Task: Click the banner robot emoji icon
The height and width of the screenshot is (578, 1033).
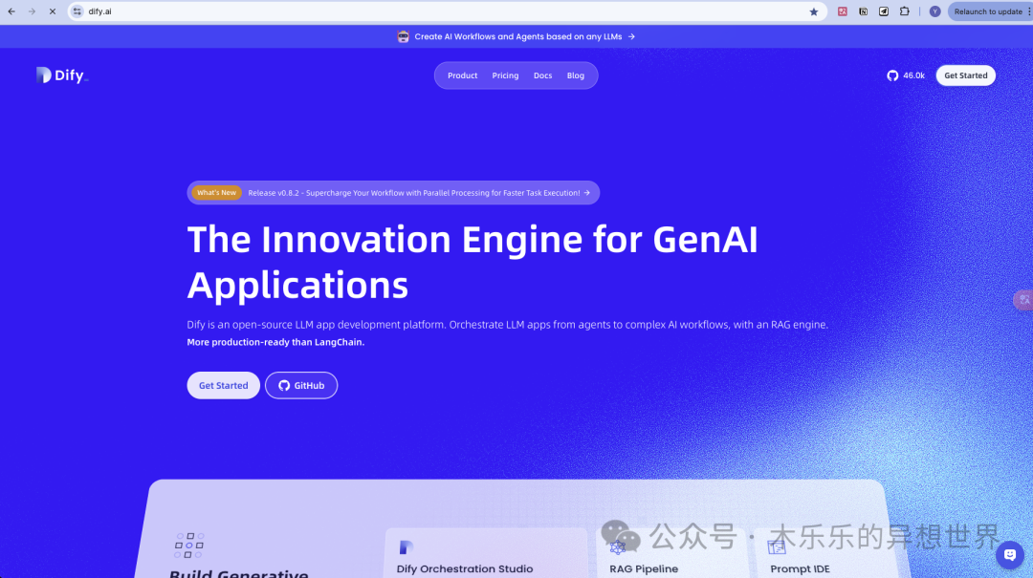Action: pos(404,37)
